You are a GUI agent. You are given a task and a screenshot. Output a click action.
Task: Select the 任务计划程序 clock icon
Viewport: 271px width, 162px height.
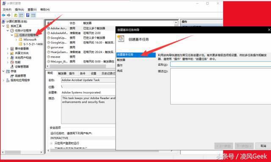pyautogui.click(x=12, y=30)
